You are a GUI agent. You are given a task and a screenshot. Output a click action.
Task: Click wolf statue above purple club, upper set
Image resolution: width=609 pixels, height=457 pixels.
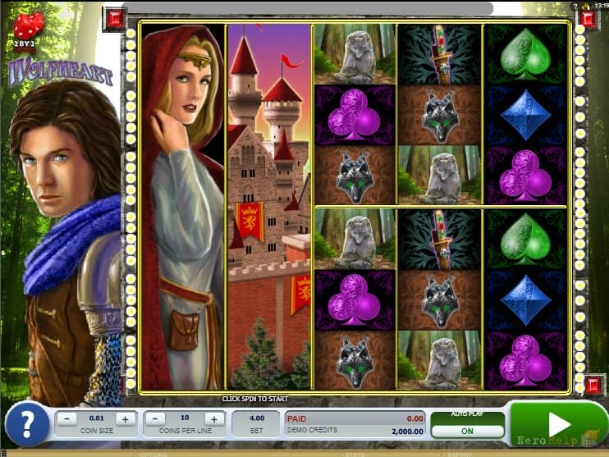(355, 55)
